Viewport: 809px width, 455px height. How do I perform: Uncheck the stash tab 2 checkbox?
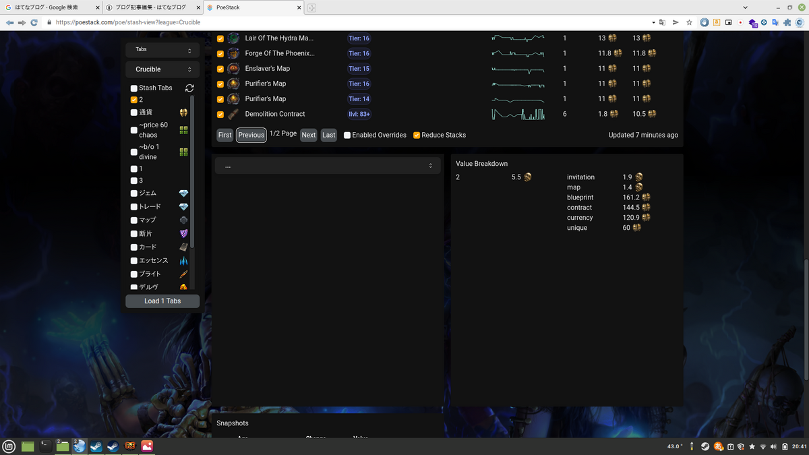(134, 100)
